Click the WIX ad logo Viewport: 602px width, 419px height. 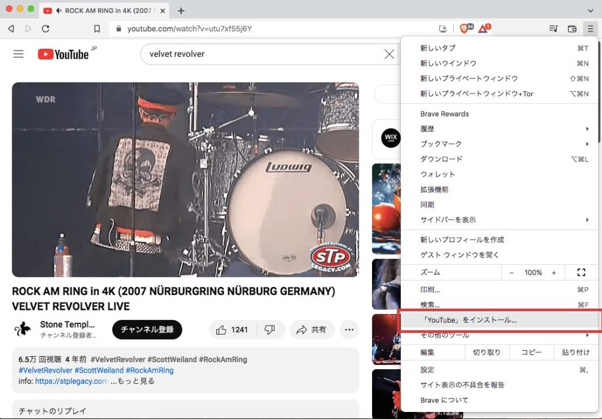(x=390, y=138)
